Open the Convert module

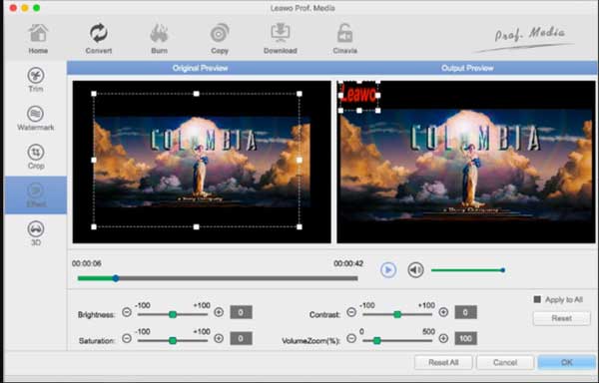(99, 39)
